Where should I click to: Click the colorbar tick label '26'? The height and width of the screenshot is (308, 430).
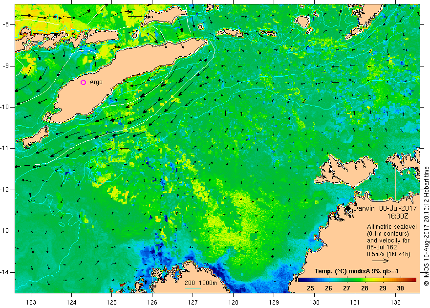pyautogui.click(x=328, y=288)
